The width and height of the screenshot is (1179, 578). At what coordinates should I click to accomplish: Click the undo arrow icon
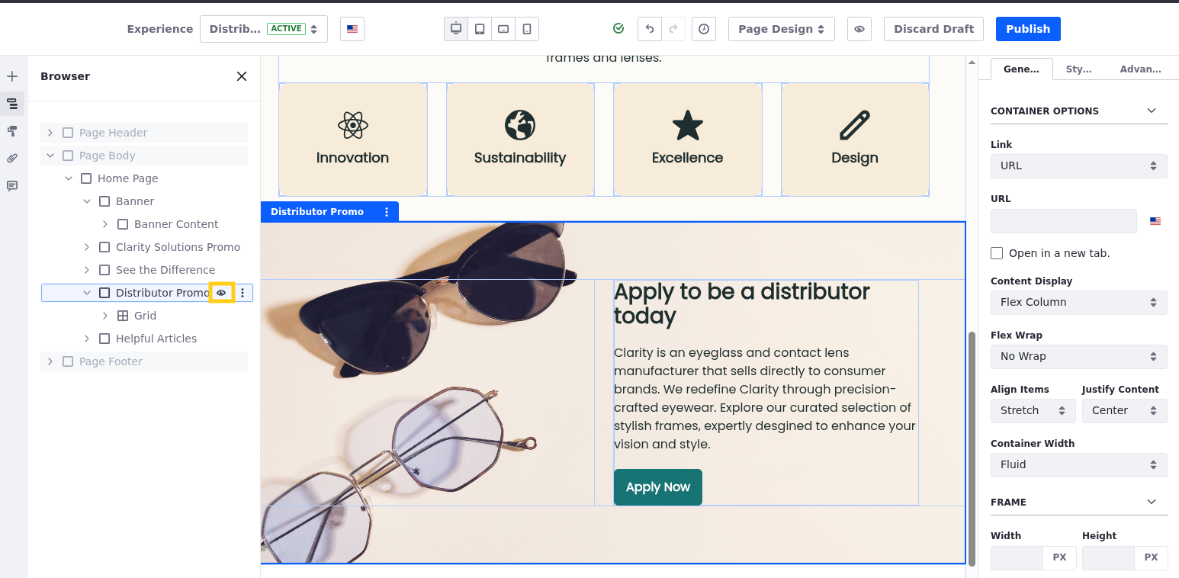(650, 29)
